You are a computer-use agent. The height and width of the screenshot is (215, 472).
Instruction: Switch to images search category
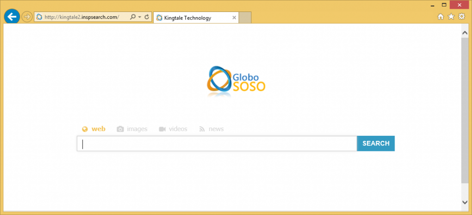(132, 129)
